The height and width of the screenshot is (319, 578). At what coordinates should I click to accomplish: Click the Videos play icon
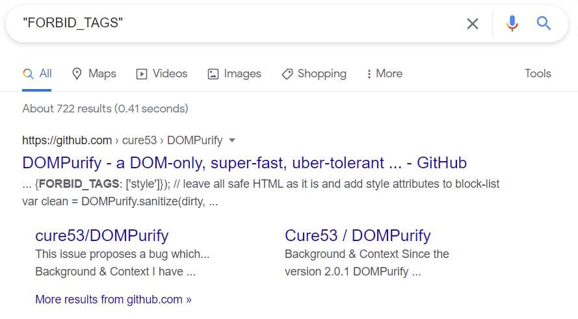(142, 74)
